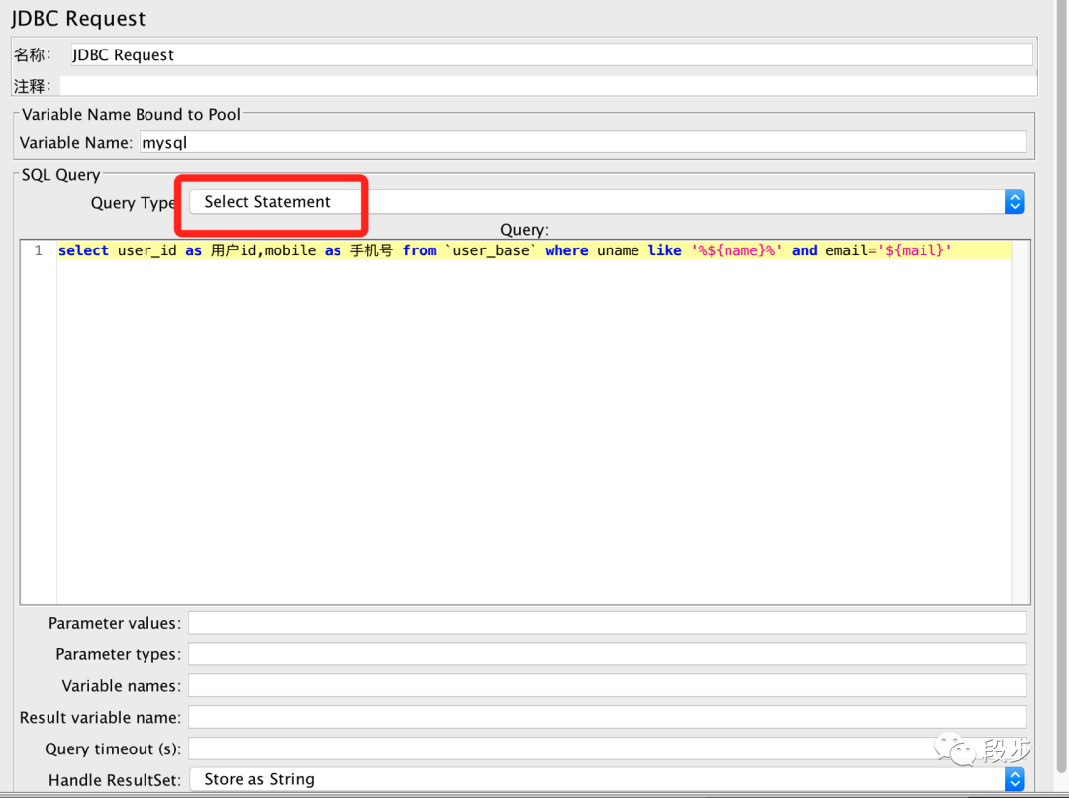
Task: Click the 'Query:' label above the editor
Action: (x=525, y=229)
